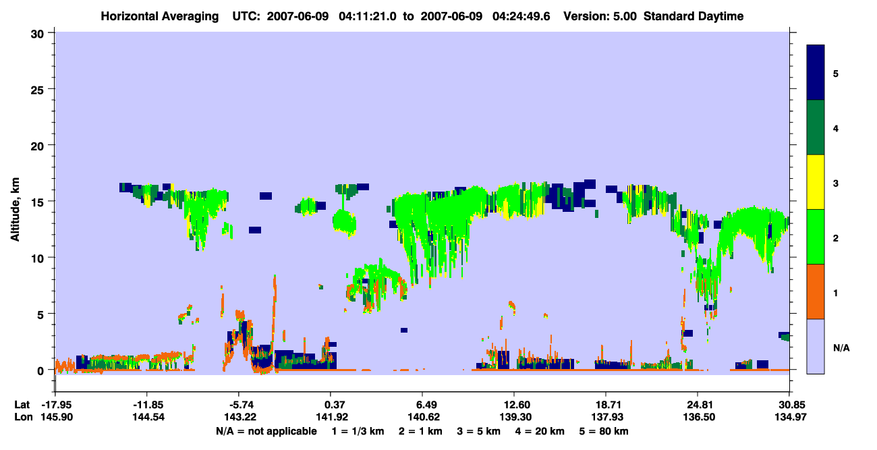Click the orange colorbar segment labeled 1

(x=816, y=291)
